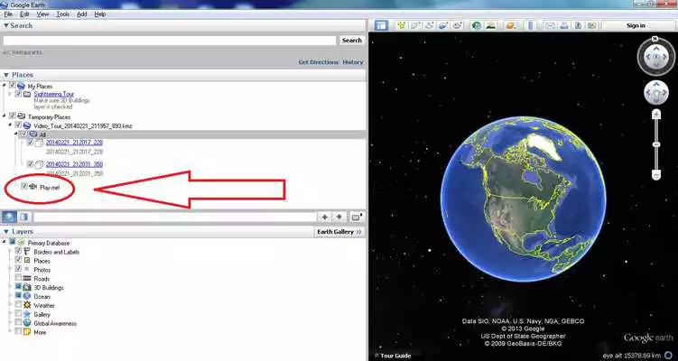Viewport: 678px width, 361px height.
Task: Click the Places panel split view icon
Action: tap(24, 217)
